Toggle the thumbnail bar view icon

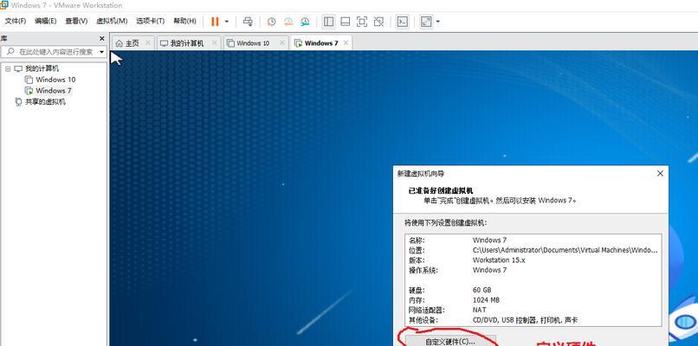click(345, 22)
